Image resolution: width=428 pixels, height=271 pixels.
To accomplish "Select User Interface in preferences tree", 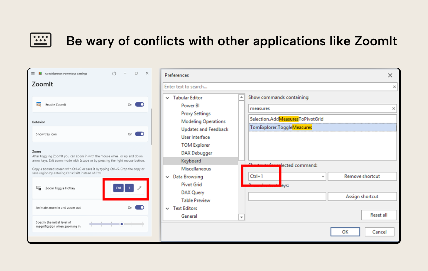I will point(196,137).
